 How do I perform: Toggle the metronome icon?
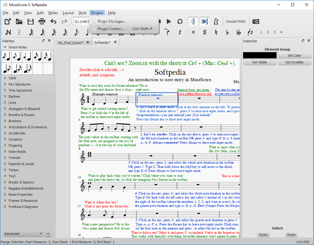(x=216, y=21)
